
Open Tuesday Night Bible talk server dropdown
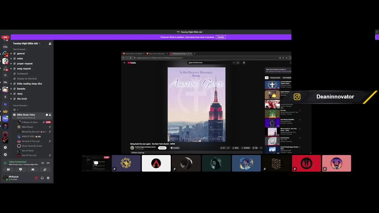point(27,43)
